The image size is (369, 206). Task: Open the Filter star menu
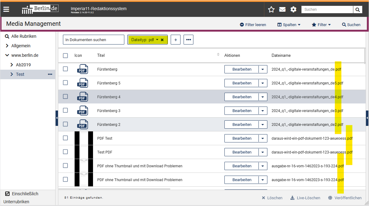pos(321,25)
